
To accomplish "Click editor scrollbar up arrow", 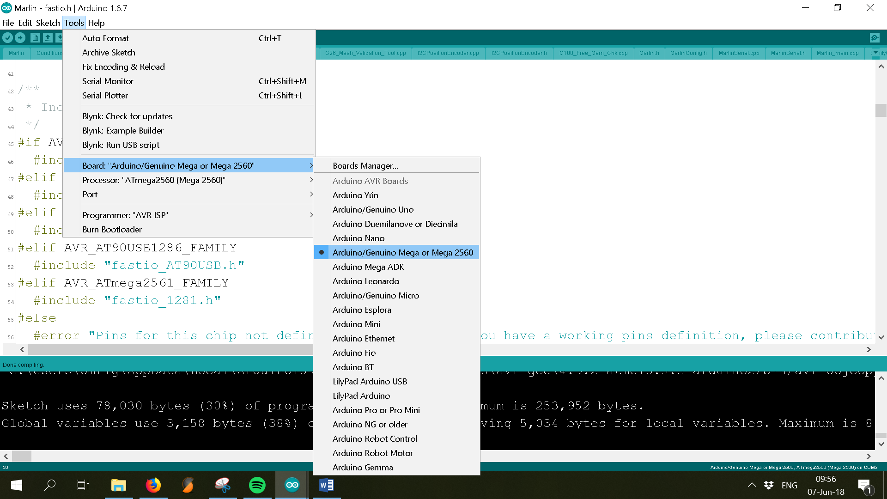I will pyautogui.click(x=881, y=67).
